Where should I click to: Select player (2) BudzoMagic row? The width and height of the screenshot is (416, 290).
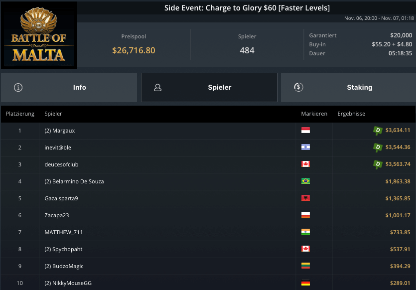tap(65, 266)
